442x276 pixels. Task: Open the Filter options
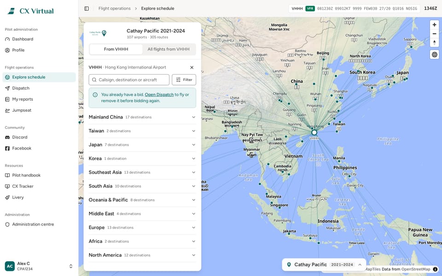pyautogui.click(x=184, y=80)
